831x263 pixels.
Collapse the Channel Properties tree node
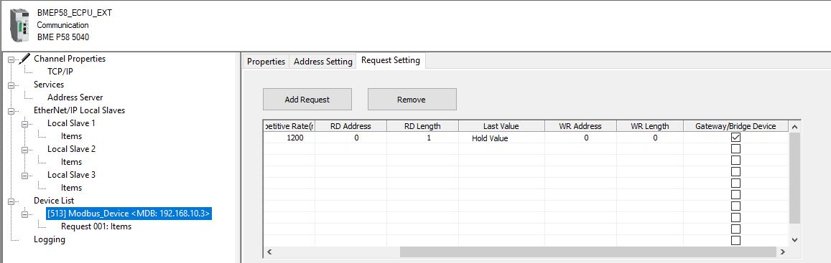click(11, 59)
